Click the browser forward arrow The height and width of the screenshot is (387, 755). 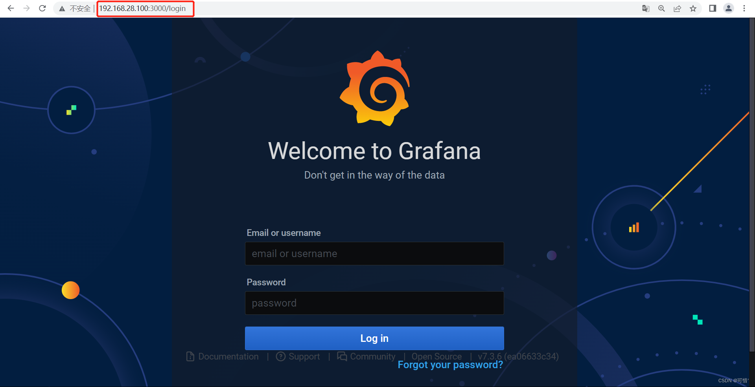(x=26, y=8)
